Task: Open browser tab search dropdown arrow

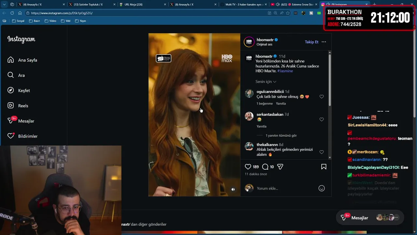Action: (4, 5)
